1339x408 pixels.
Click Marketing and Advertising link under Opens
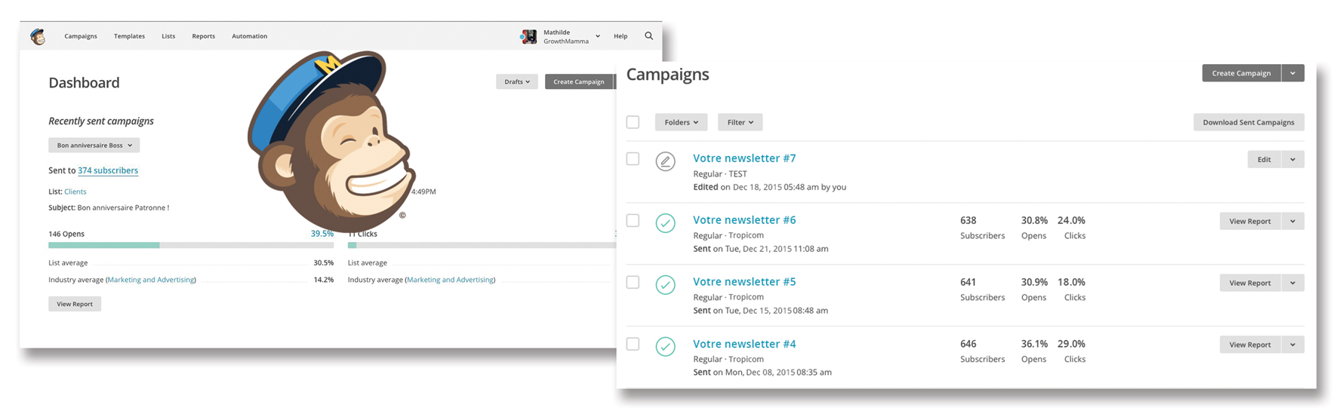pyautogui.click(x=151, y=280)
